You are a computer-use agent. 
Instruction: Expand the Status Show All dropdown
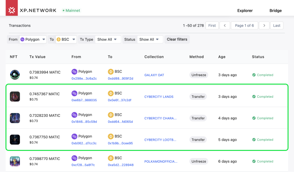pyautogui.click(x=150, y=39)
